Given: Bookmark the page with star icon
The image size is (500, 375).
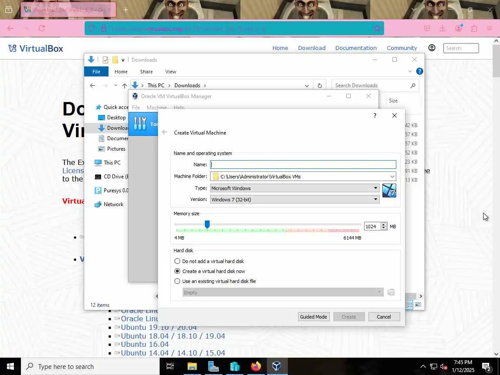Looking at the screenshot, I should coord(377,28).
